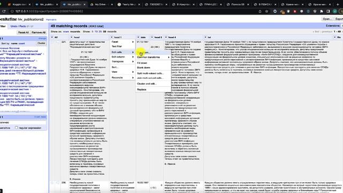The width and height of the screenshot is (343, 193).
Task: Click the facet Cluster button
Action: 41,43
